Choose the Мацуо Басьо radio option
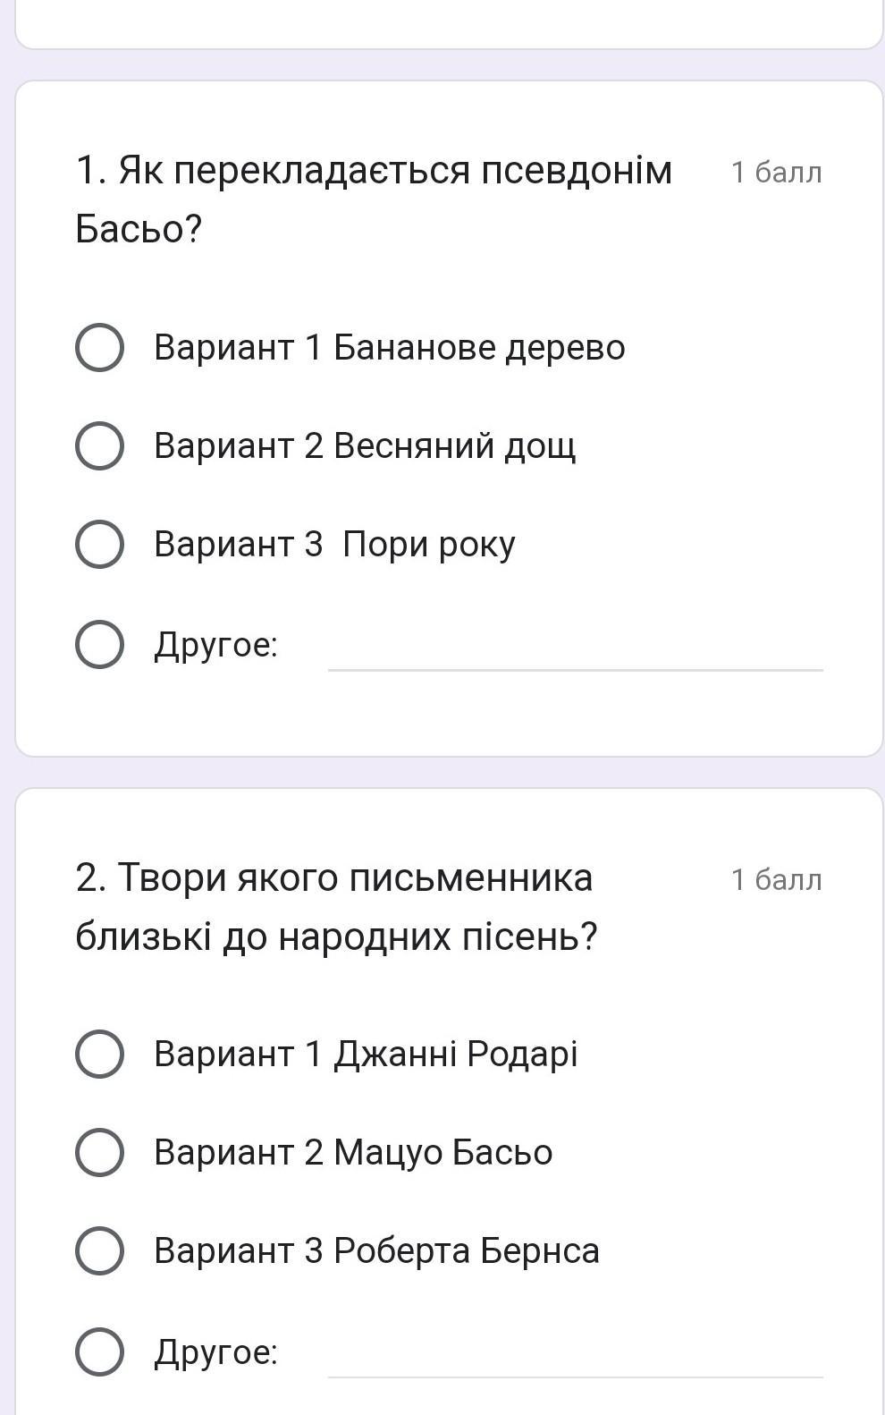Screen dimensions: 885x1415 click(99, 1152)
